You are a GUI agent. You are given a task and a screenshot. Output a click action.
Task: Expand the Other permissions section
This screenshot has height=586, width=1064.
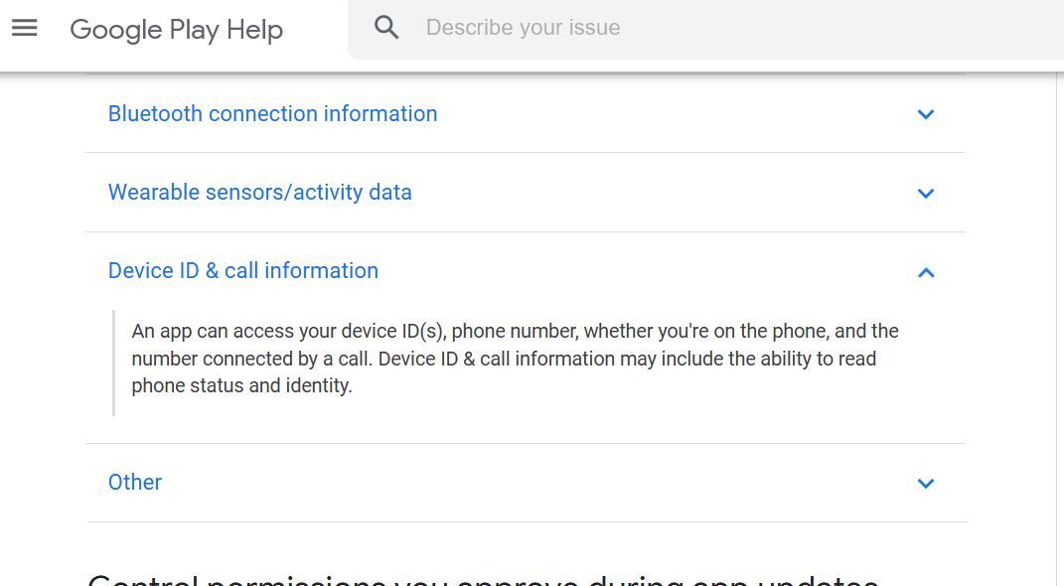click(x=134, y=482)
